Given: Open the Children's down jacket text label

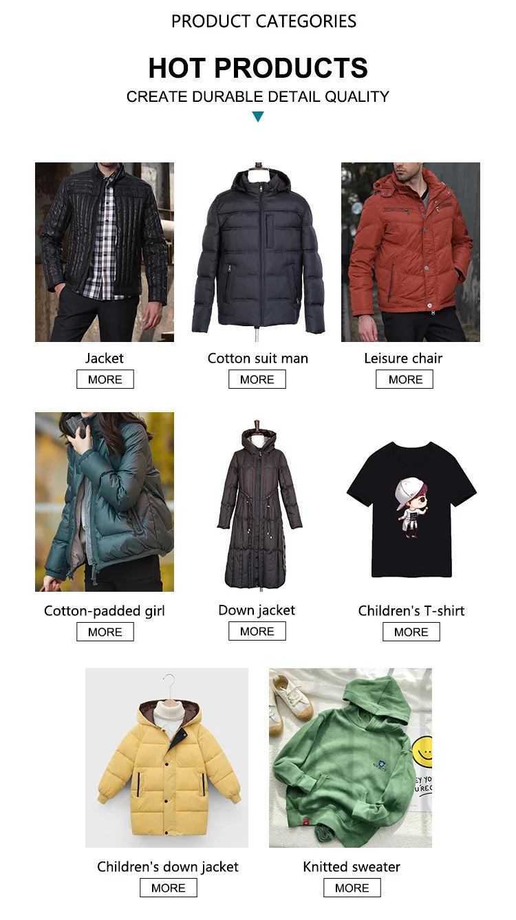Looking at the screenshot, I should pos(168,867).
